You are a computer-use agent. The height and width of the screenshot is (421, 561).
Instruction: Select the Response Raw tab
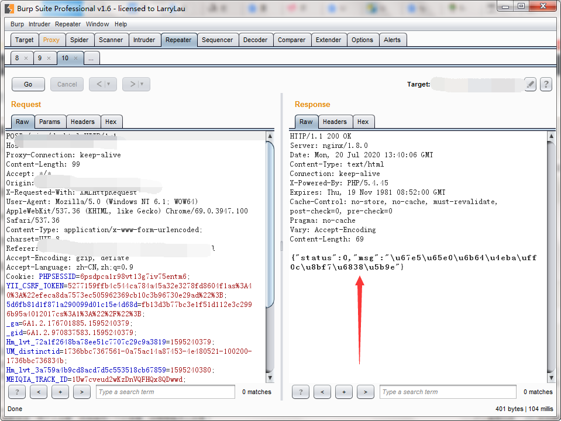pyautogui.click(x=306, y=122)
